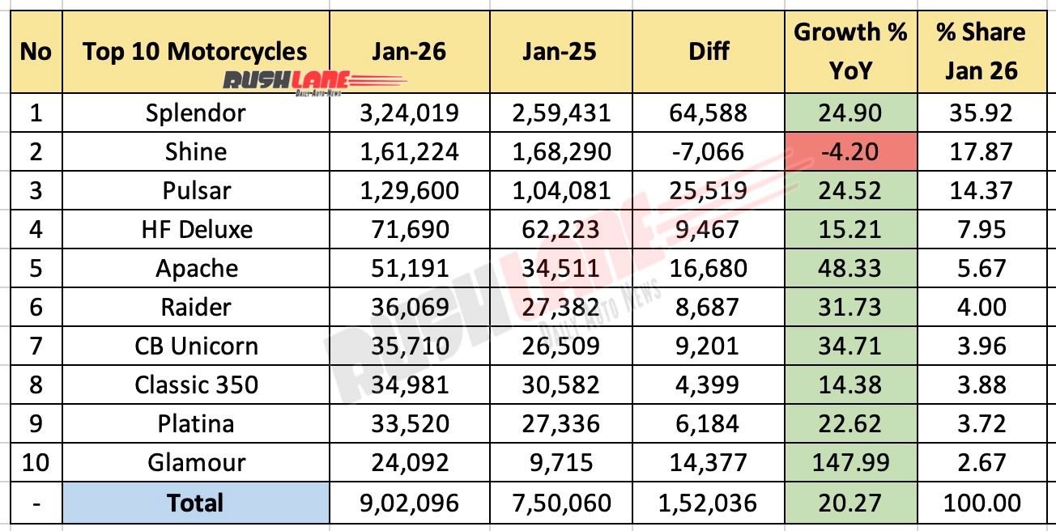This screenshot has height=531, width=1056.
Task: Click the total share cell 100.00
Action: pyautogui.click(x=981, y=503)
